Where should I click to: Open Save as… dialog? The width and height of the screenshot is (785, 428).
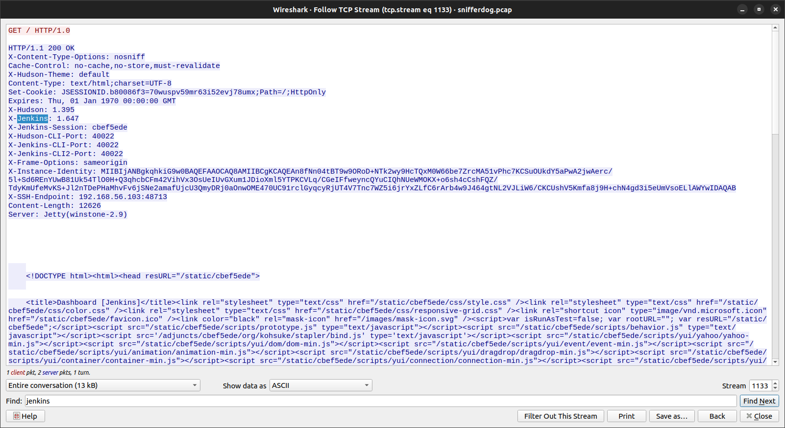coord(672,416)
